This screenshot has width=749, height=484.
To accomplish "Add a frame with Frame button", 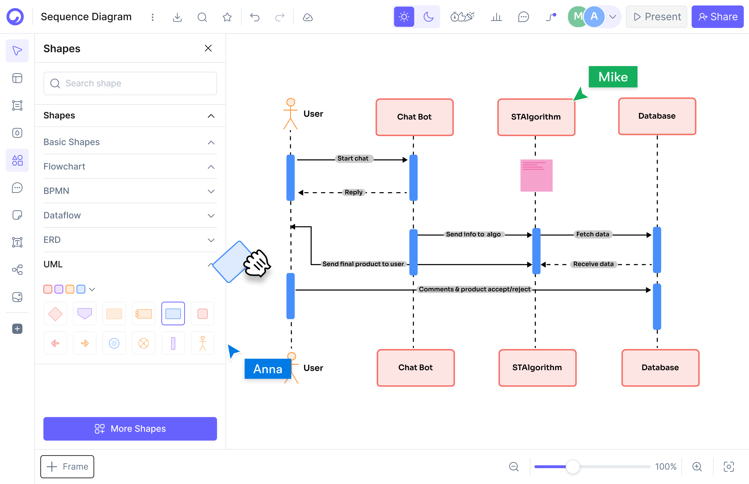I will pos(67,466).
